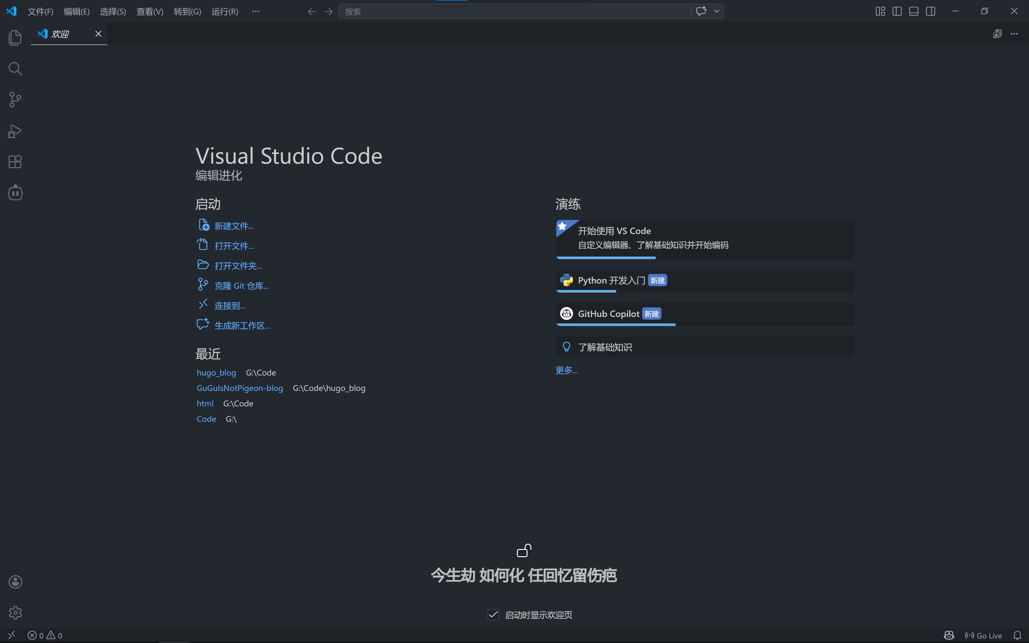
Task: Open 开始使用 VS Code walkthrough
Action: point(705,239)
